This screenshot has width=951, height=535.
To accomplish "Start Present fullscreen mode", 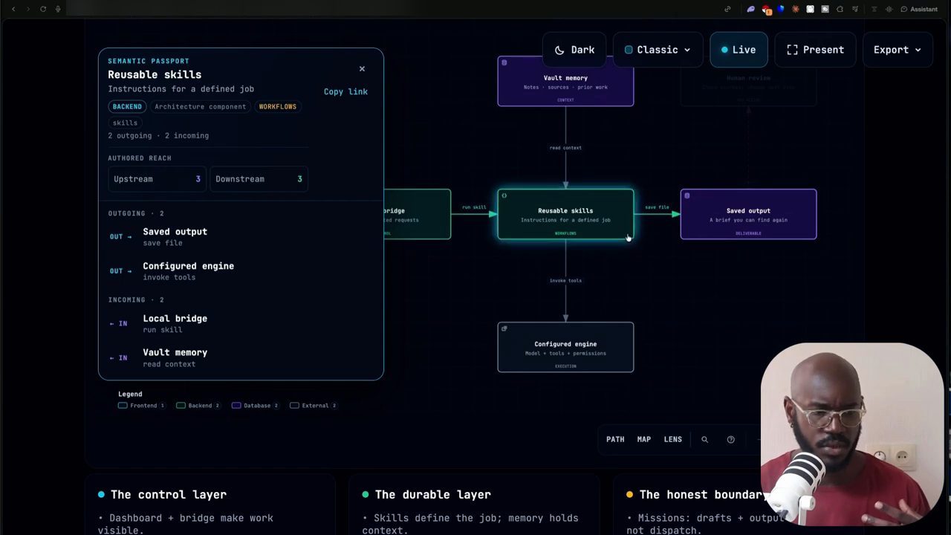I will tap(815, 50).
